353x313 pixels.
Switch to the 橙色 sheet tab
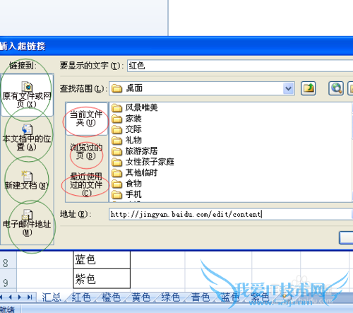(x=111, y=297)
